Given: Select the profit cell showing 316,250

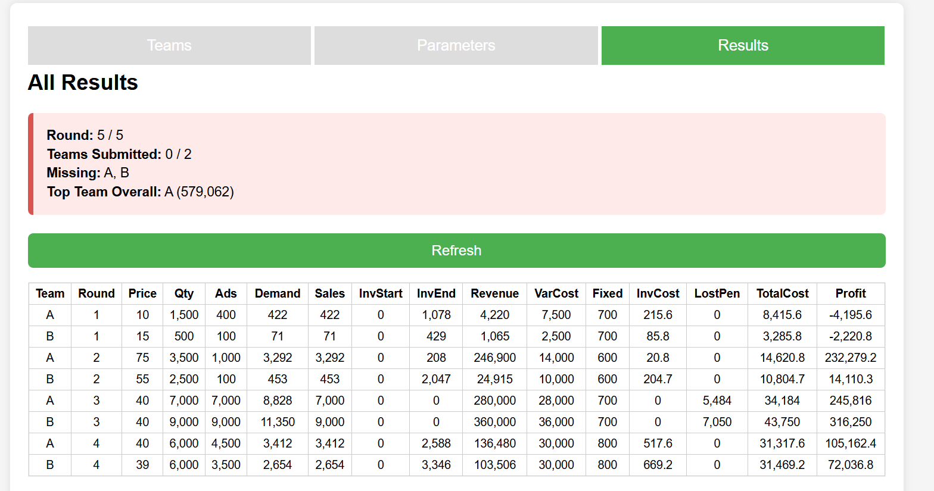Looking at the screenshot, I should (850, 422).
